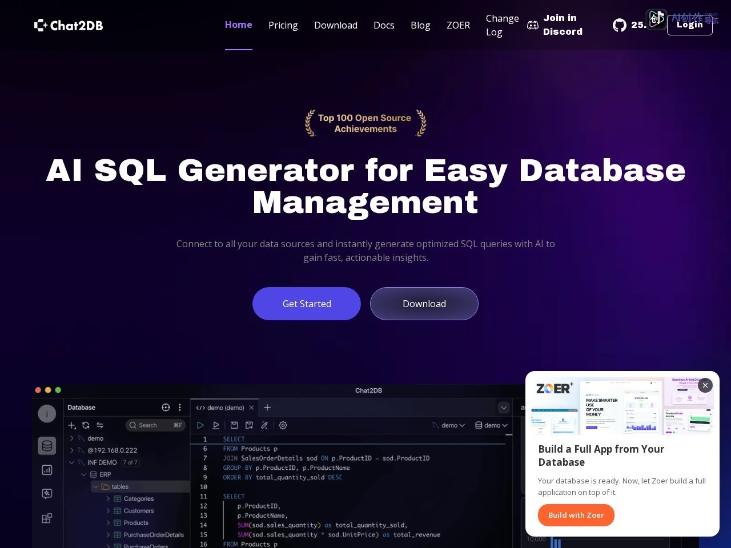Expand the demo connection in the tree
The width and height of the screenshot is (731, 548).
click(x=71, y=438)
